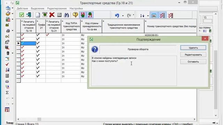Click the exit door icon in toolbar
Image resolution: width=223 pixels, height=125 pixels.
coord(29,15)
